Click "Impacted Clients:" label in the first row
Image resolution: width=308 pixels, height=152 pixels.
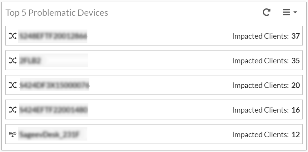coord(260,36)
